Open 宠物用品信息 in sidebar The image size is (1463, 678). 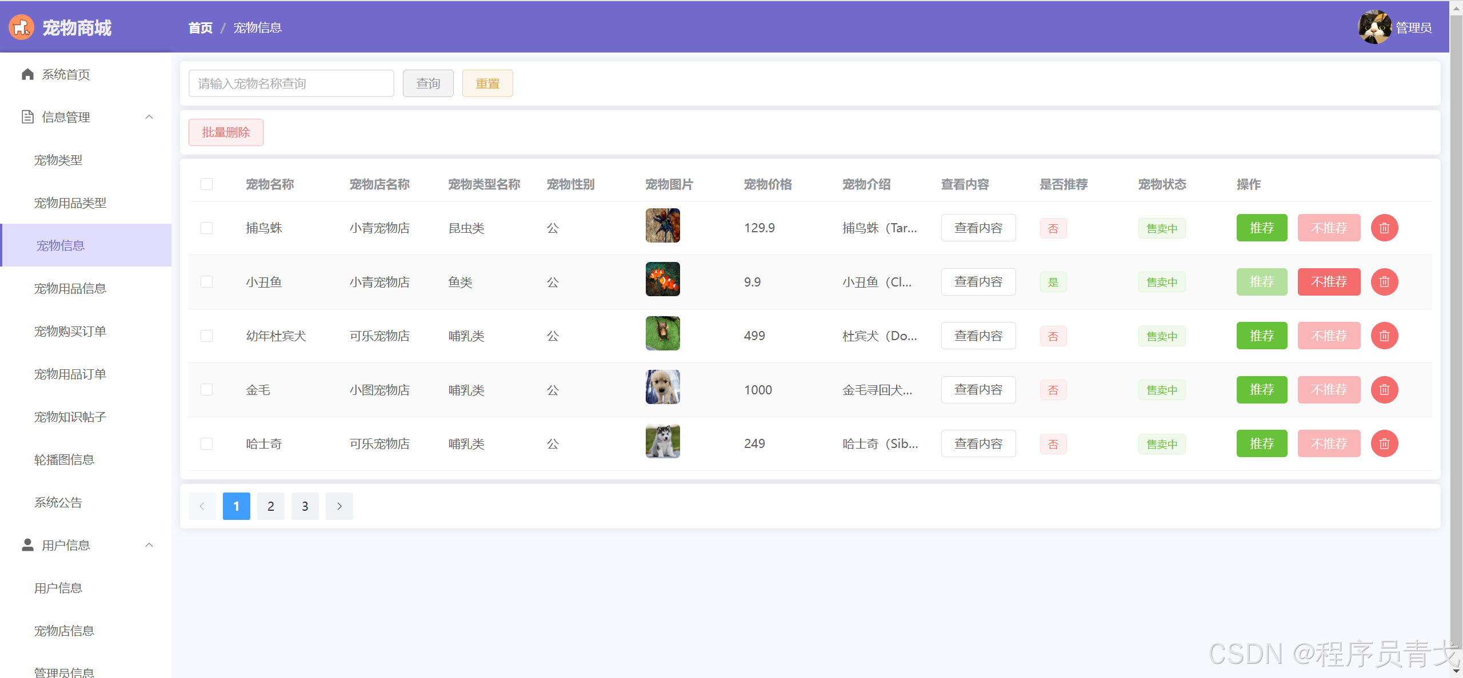[x=70, y=289]
